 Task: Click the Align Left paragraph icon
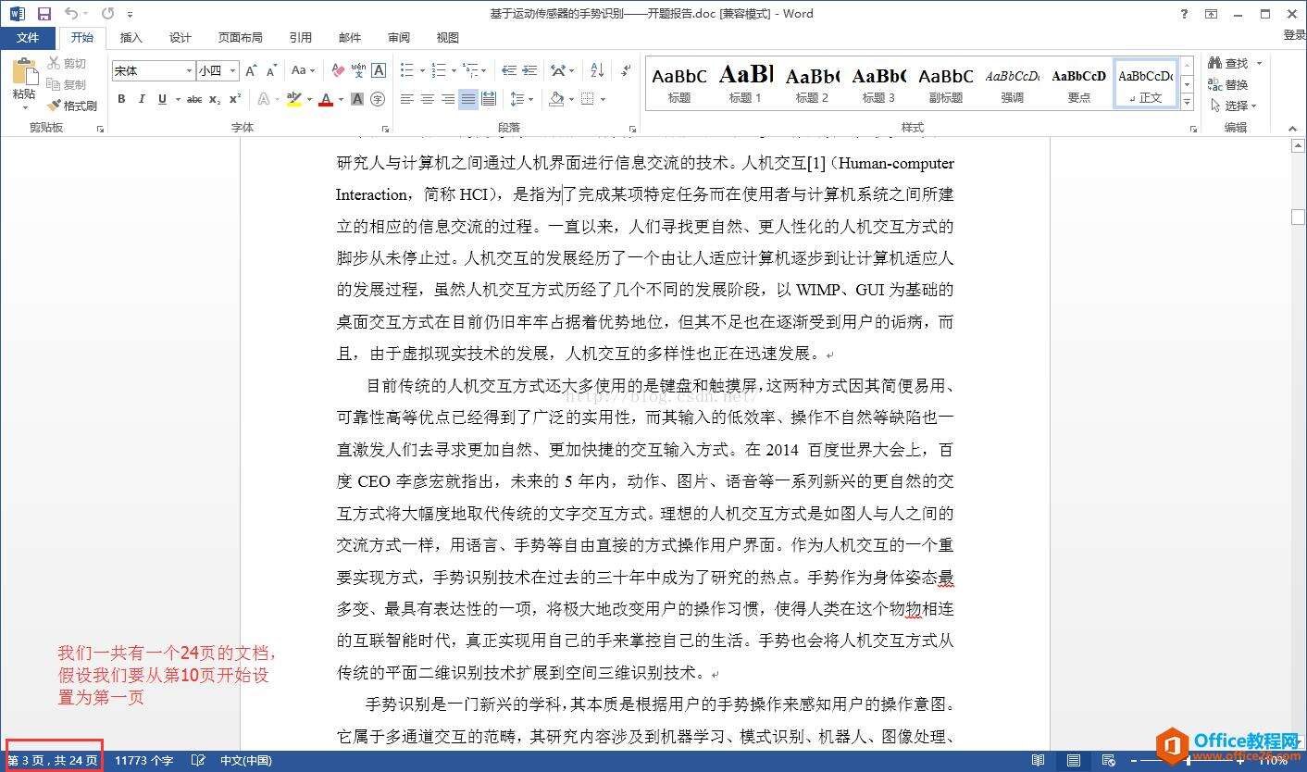tap(407, 99)
